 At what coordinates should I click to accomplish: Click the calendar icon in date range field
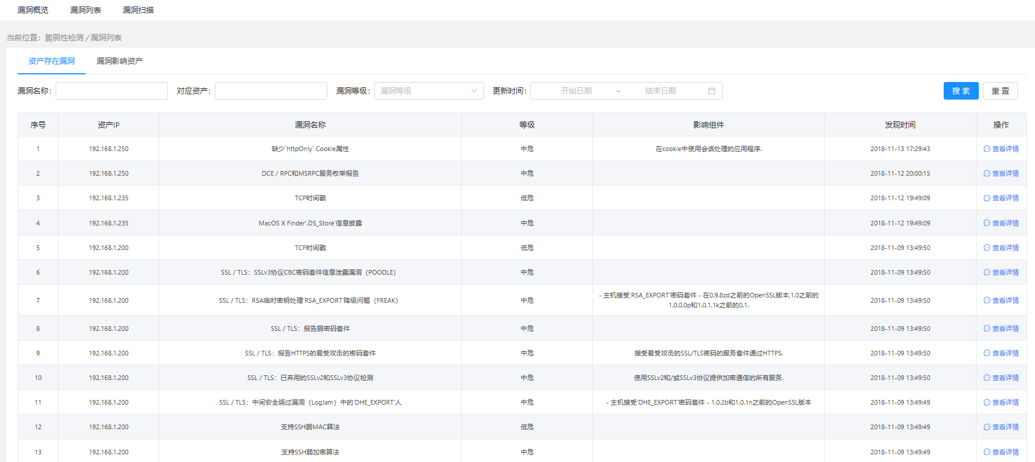click(711, 91)
